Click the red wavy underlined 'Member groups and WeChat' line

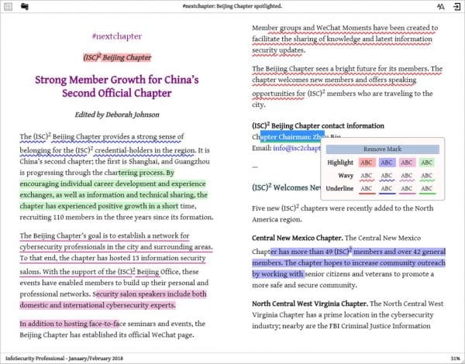tap(345, 28)
